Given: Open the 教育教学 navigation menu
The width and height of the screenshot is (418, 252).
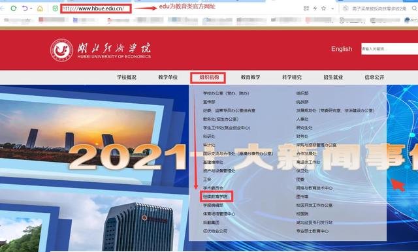Looking at the screenshot, I should [251, 77].
